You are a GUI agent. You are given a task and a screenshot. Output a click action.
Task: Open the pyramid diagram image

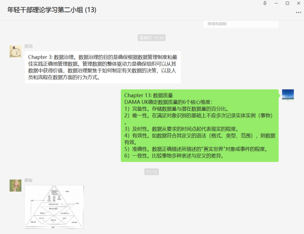click(54, 206)
